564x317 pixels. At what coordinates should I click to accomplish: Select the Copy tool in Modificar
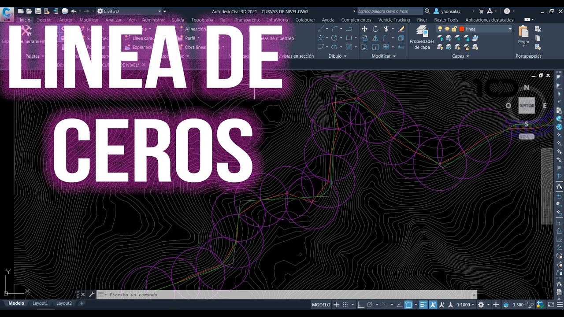coord(364,38)
